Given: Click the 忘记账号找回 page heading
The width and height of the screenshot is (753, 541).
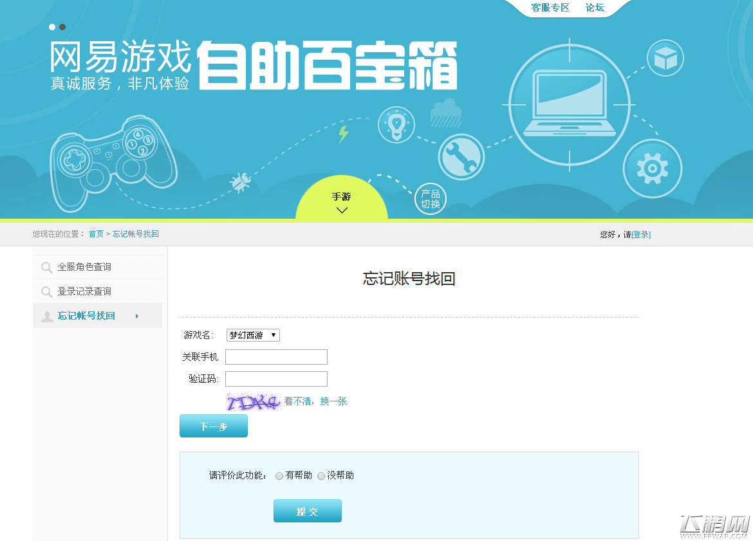Looking at the screenshot, I should [x=409, y=279].
